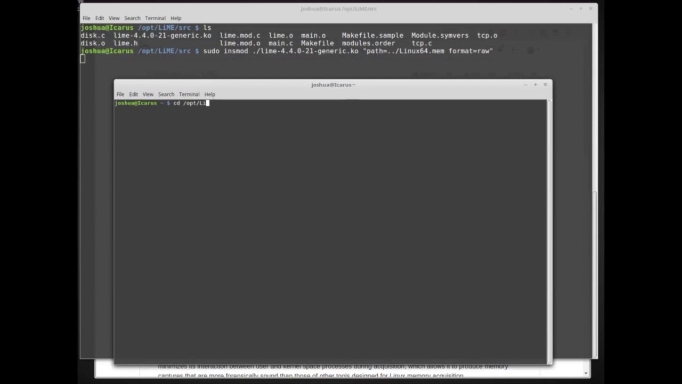Open Search menu in front terminal
The image size is (682, 384).
(166, 94)
